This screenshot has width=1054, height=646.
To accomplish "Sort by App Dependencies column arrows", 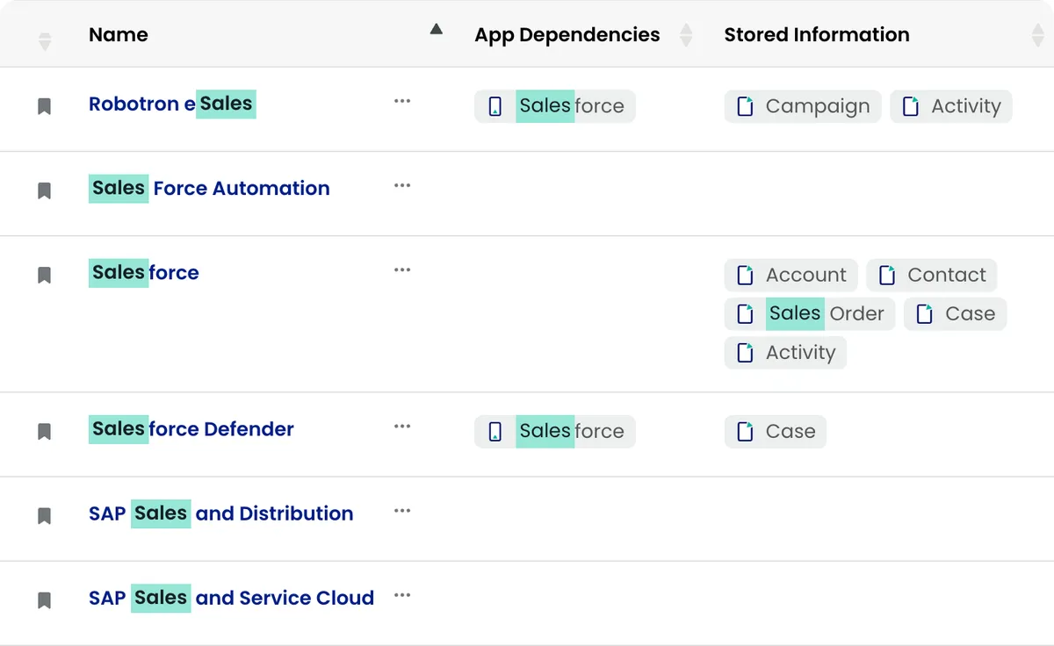I will point(686,35).
